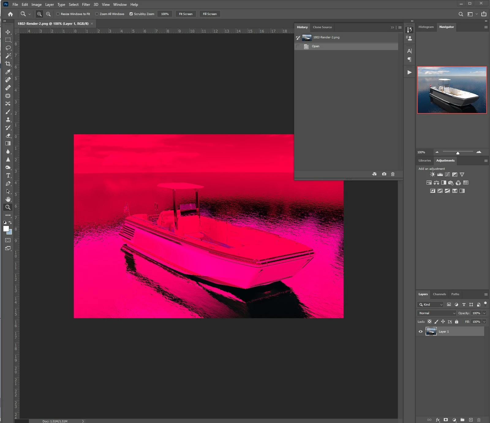
Task: Click the Fill Screen button
Action: 210,14
